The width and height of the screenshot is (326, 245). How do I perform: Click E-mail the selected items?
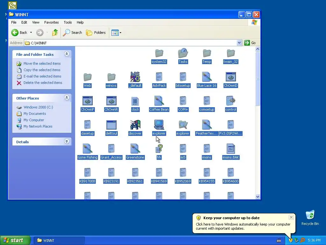point(42,76)
